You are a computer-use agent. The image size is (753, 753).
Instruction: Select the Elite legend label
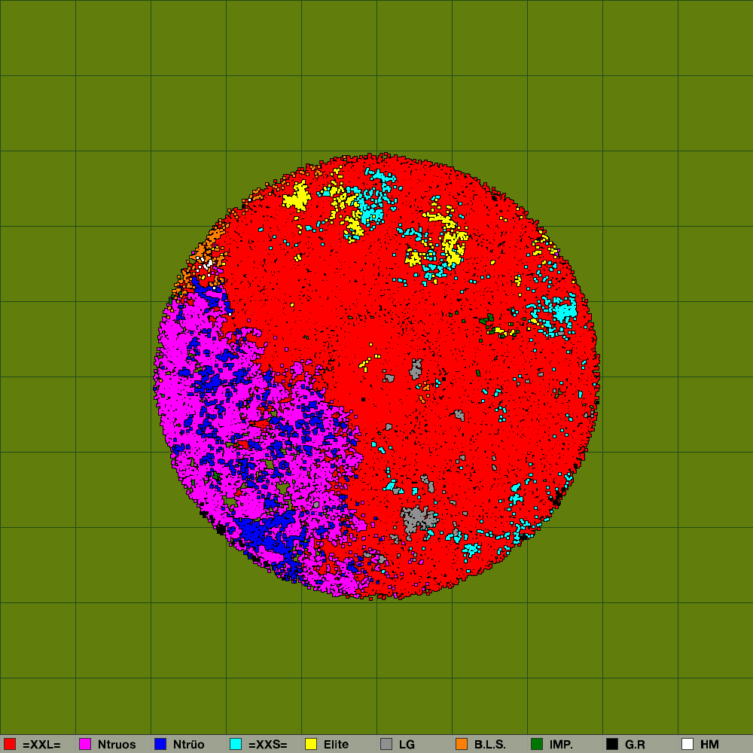(336, 745)
